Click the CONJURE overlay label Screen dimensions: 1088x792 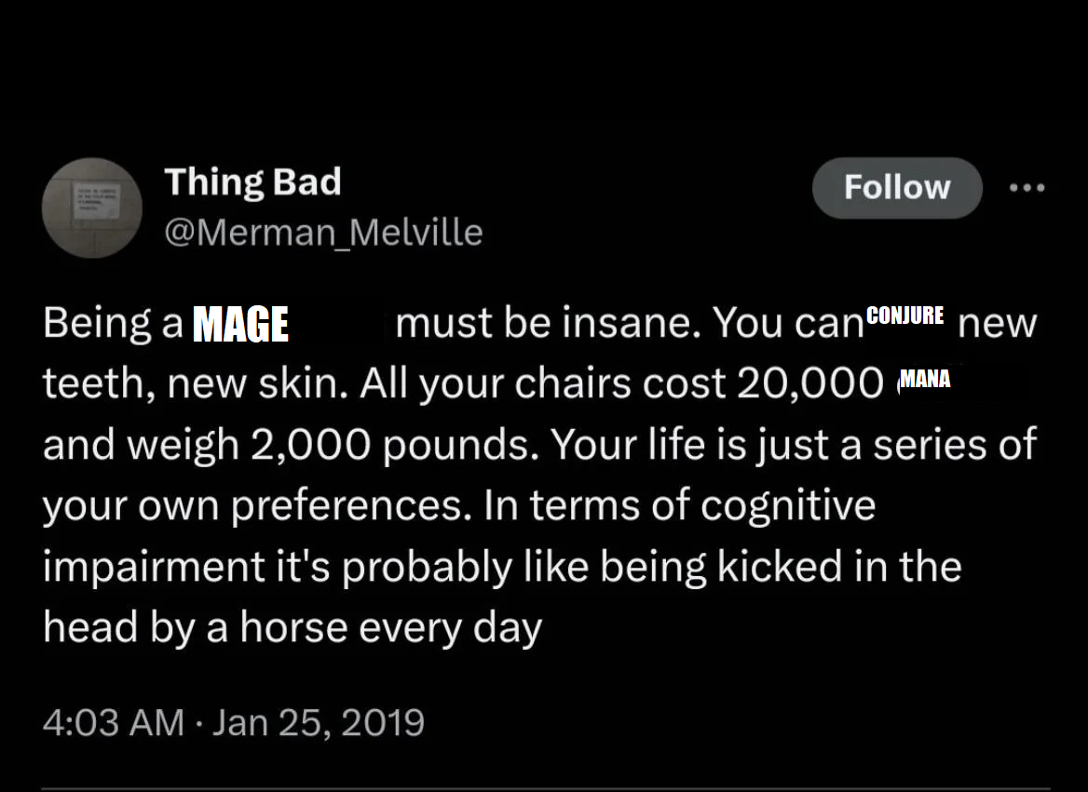coord(904,315)
